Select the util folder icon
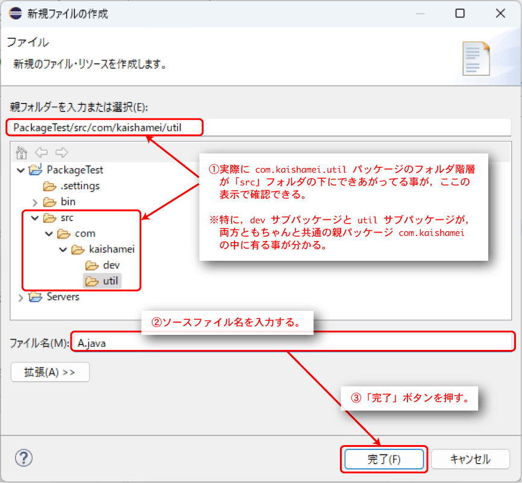This screenshot has height=483, width=522. pyautogui.click(x=92, y=281)
